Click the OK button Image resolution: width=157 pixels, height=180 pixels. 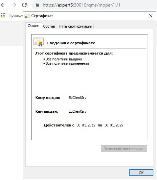[141, 173]
